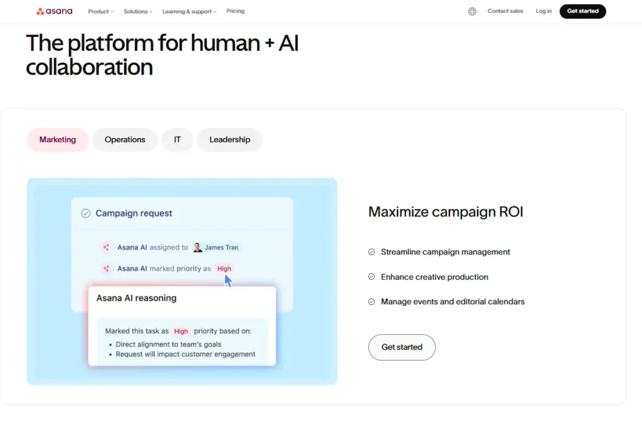Click the circle check on the Campaign request card
The image size is (642, 422).
[x=86, y=213]
